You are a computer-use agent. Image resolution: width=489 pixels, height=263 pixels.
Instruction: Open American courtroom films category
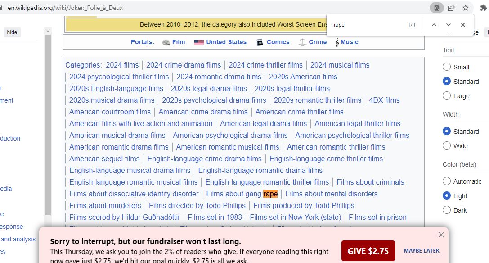click(x=110, y=112)
